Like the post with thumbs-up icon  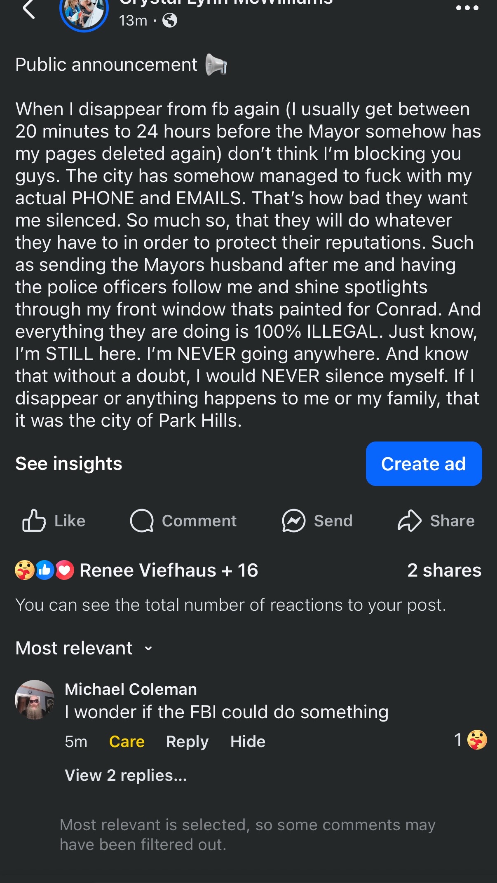coord(34,521)
